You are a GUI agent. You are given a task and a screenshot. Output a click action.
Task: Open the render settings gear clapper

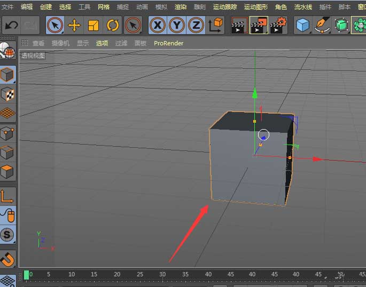[278, 25]
